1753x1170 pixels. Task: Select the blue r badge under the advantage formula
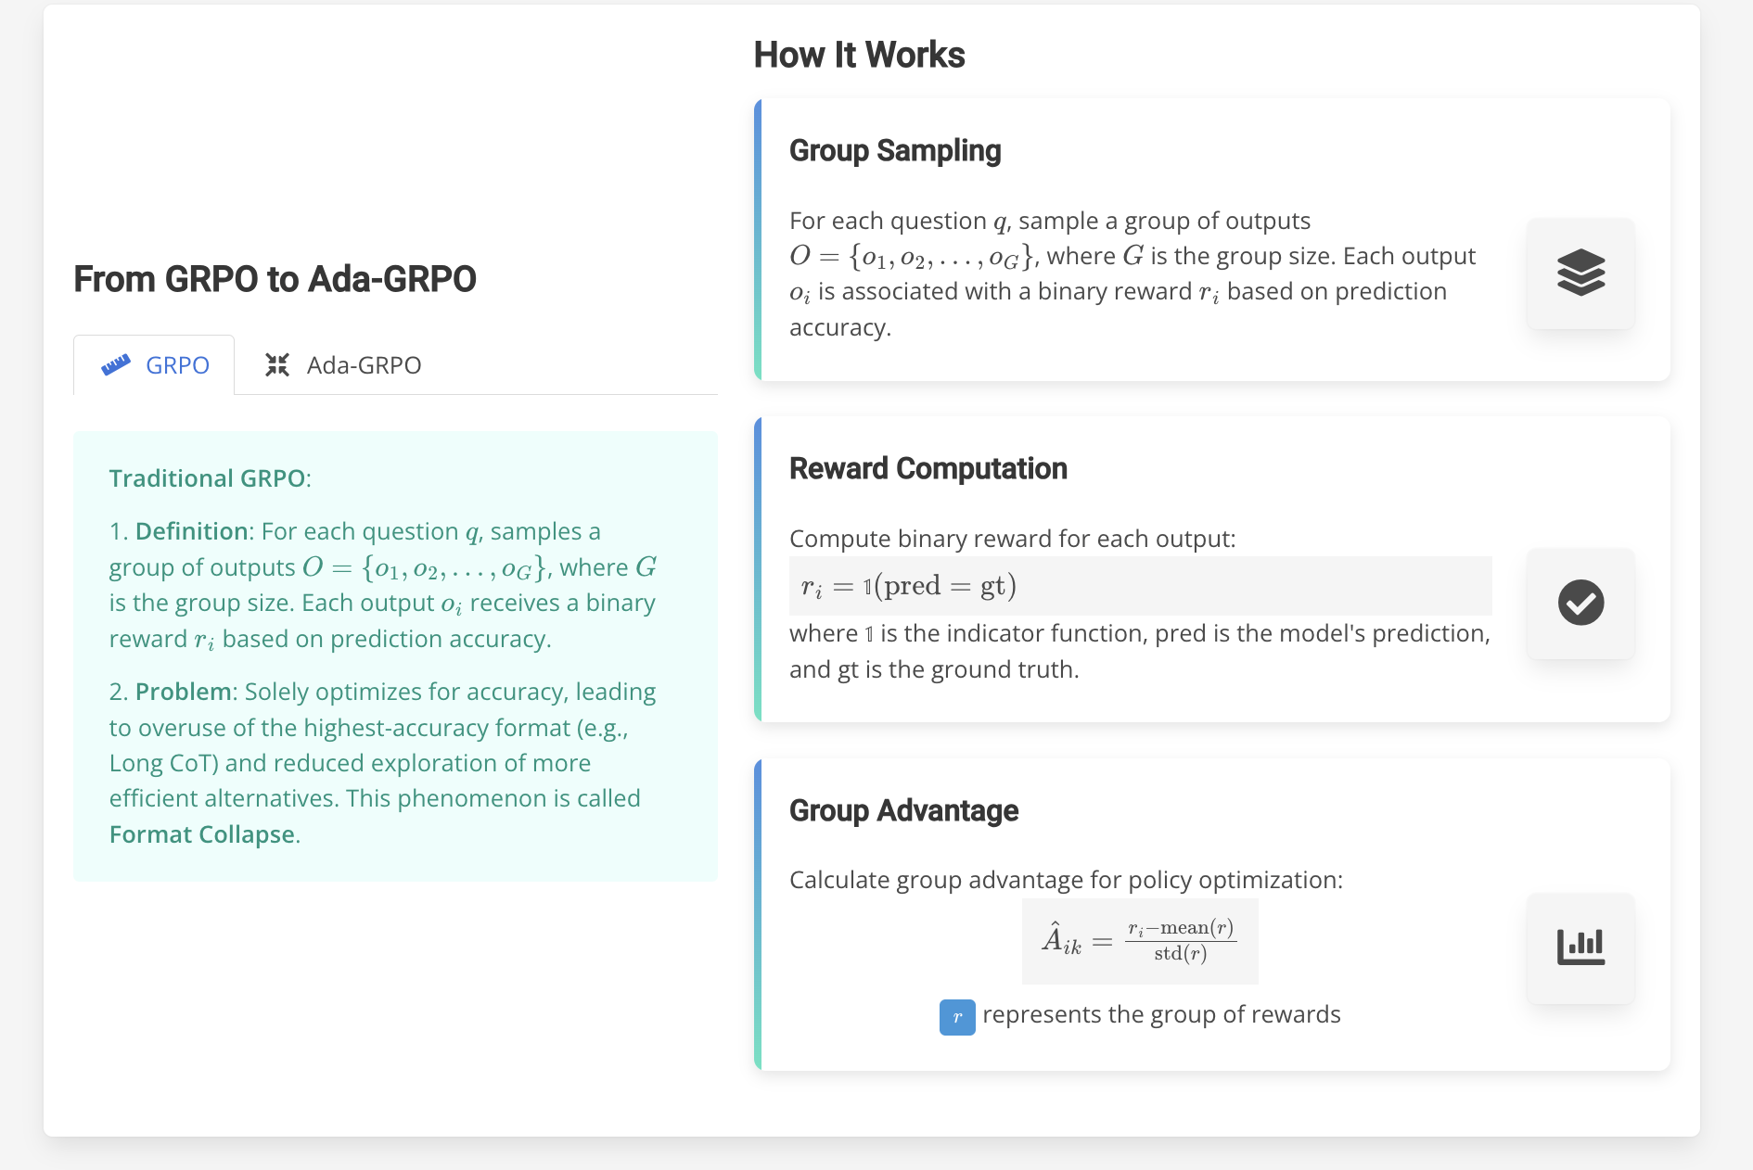pyautogui.click(x=956, y=1016)
